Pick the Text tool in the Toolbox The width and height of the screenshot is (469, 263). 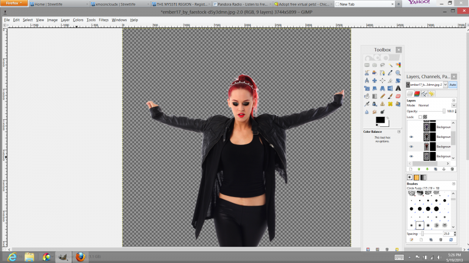399,88
